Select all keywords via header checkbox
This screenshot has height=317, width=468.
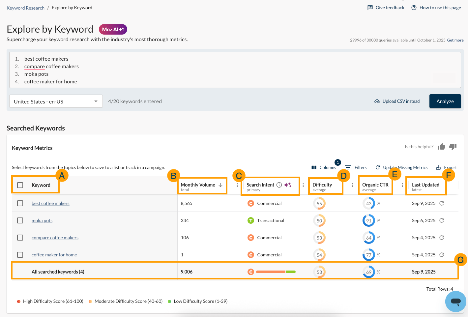pos(20,185)
